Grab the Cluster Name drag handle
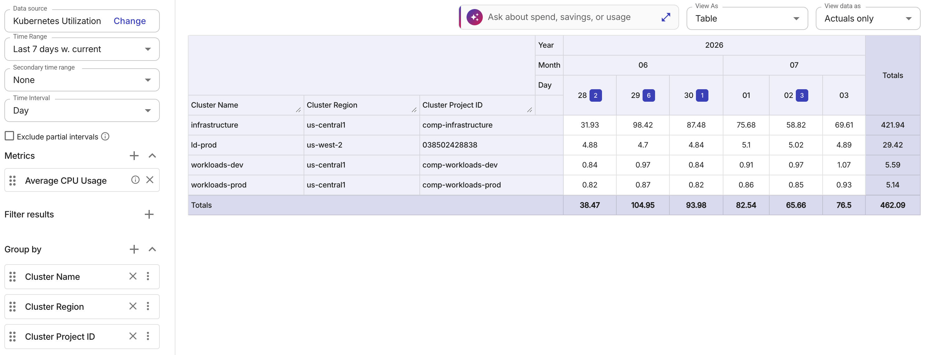Viewport: 925px width, 355px height. click(12, 276)
